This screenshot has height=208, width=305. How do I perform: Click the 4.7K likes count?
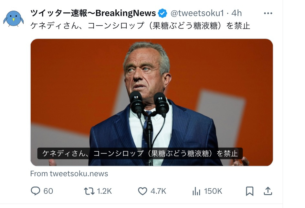click(x=158, y=191)
